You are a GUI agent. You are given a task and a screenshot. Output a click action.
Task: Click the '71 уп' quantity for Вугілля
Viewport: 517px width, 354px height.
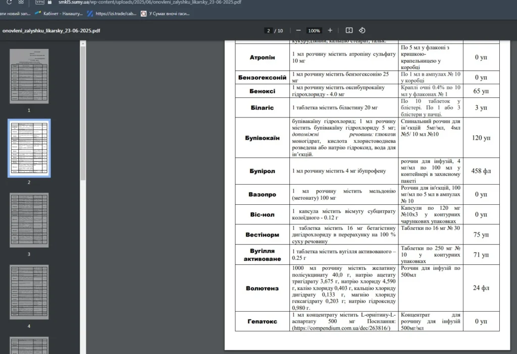[x=481, y=255]
